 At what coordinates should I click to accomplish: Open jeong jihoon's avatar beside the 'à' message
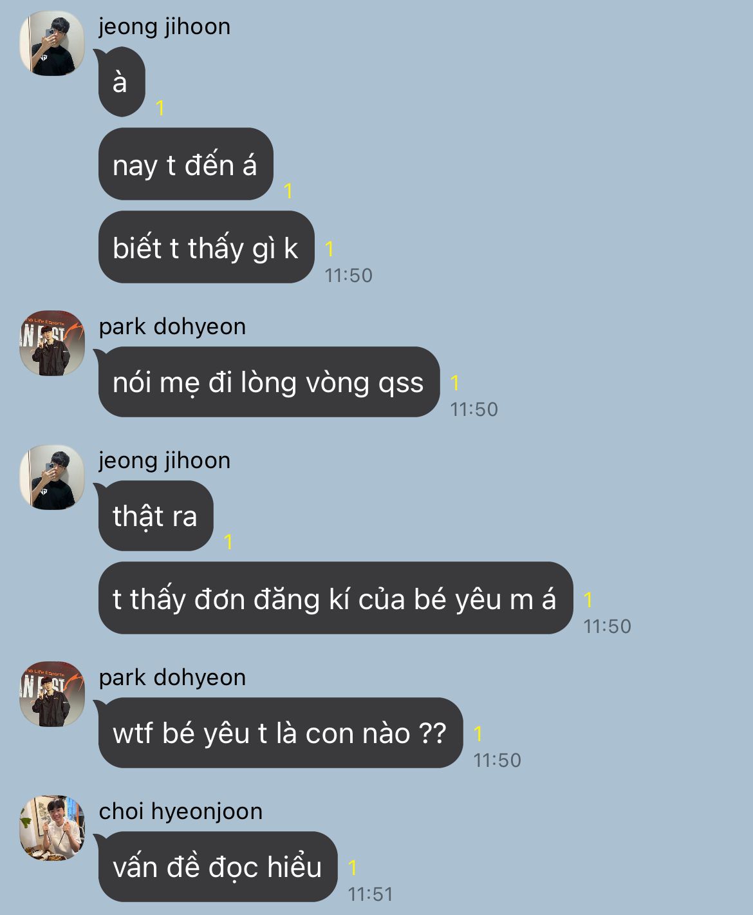[x=52, y=44]
